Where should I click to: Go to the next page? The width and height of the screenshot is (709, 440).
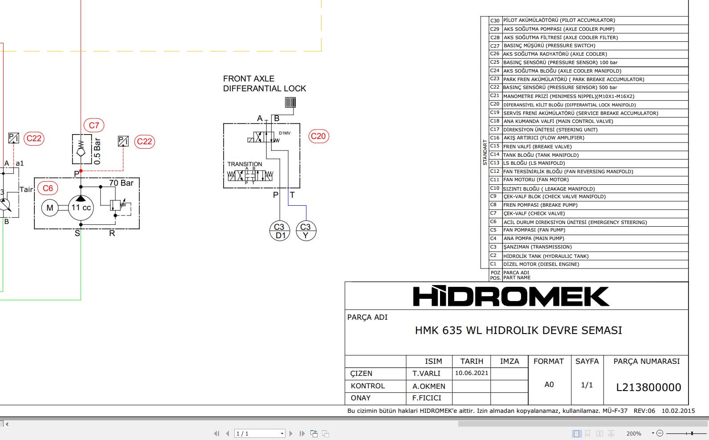pos(291,433)
